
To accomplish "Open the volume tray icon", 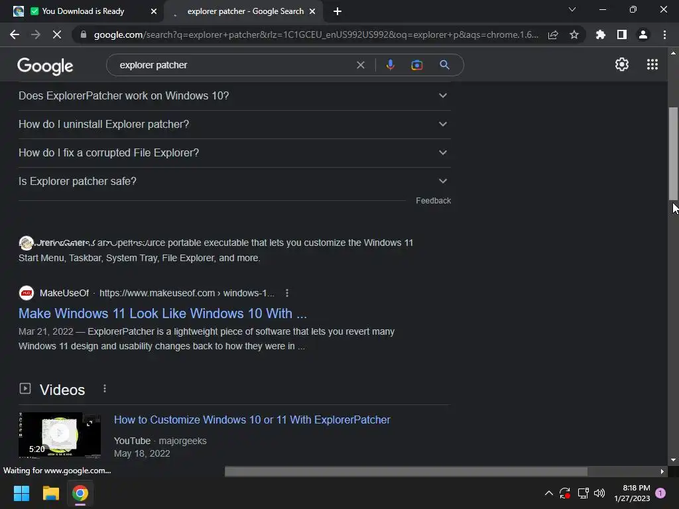I will [599, 493].
